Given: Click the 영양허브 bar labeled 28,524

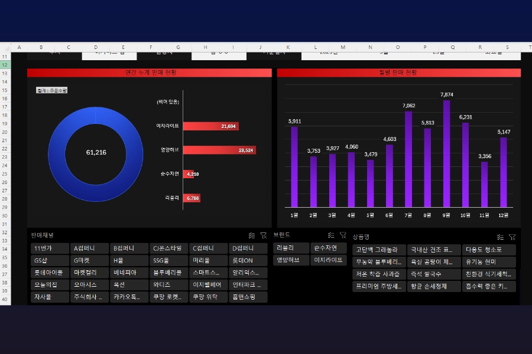Looking at the screenshot, I should 219,150.
